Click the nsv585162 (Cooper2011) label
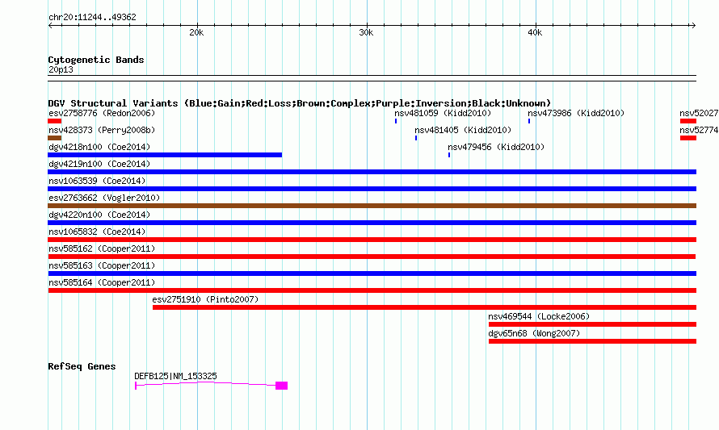 click(102, 248)
